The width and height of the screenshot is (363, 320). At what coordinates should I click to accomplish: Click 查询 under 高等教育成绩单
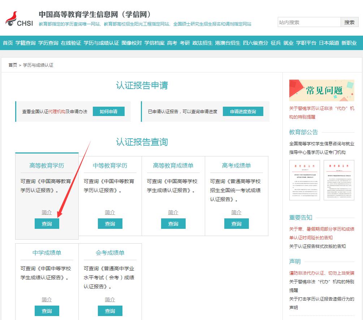click(x=173, y=224)
